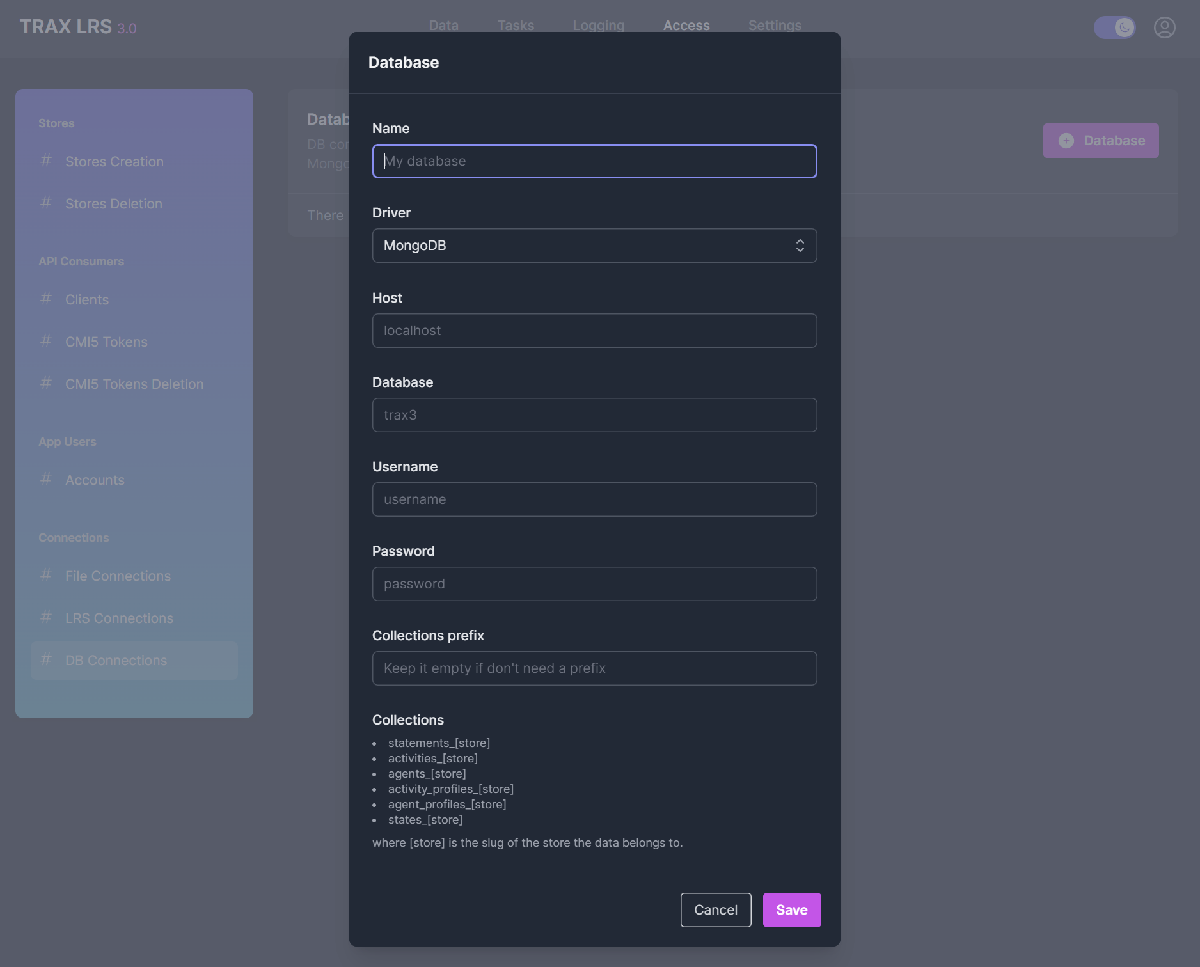The image size is (1200, 967).
Task: Click the user account profile icon
Action: click(1164, 28)
